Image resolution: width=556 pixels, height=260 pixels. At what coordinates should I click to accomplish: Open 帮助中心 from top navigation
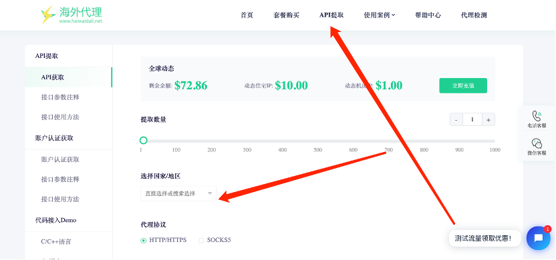pyautogui.click(x=428, y=15)
